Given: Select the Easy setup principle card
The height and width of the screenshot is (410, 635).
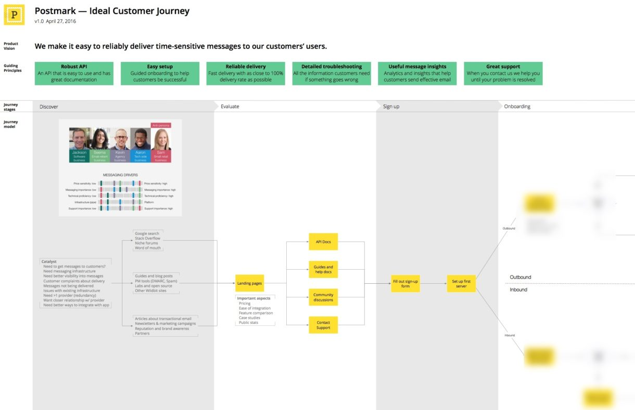Looking at the screenshot, I should point(160,73).
